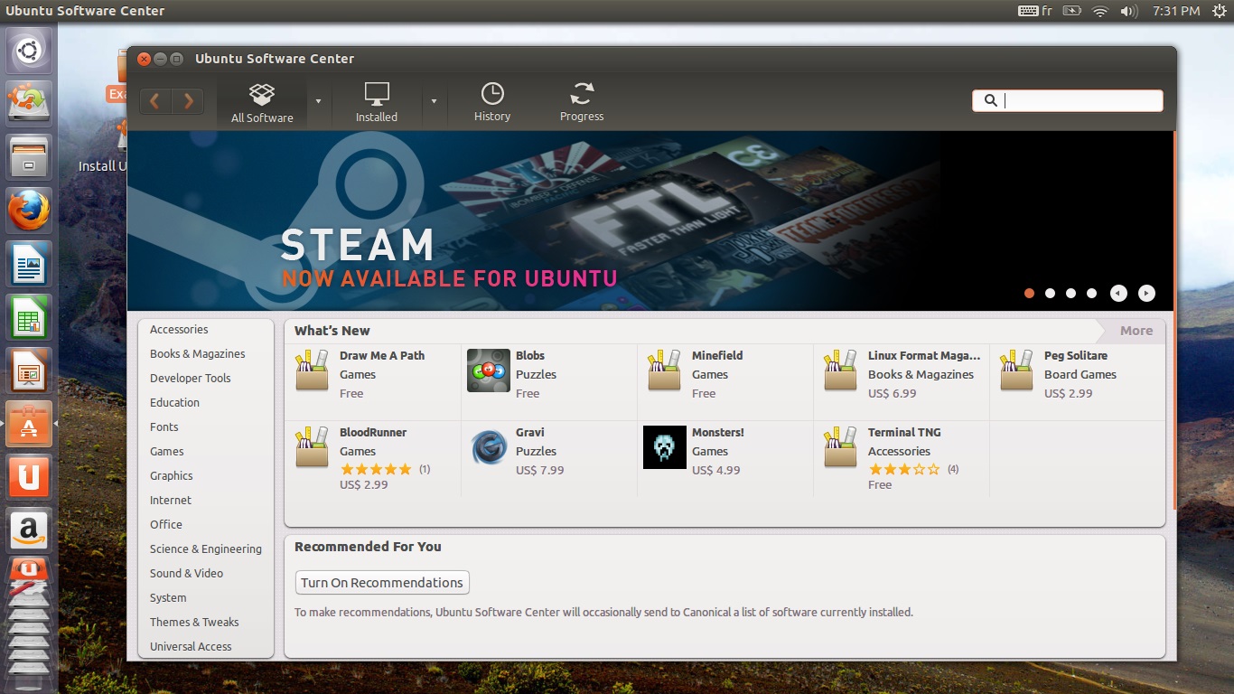Click into the search field

(x=1067, y=100)
